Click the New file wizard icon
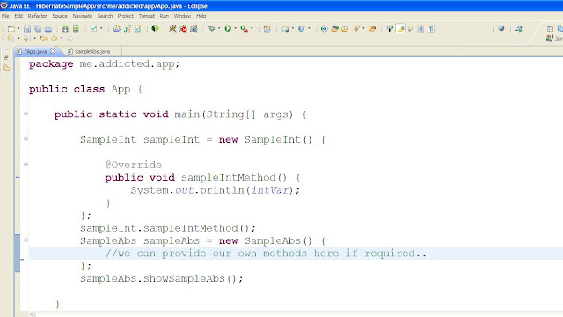Screen dimensions: 563x317 pyautogui.click(x=11, y=29)
